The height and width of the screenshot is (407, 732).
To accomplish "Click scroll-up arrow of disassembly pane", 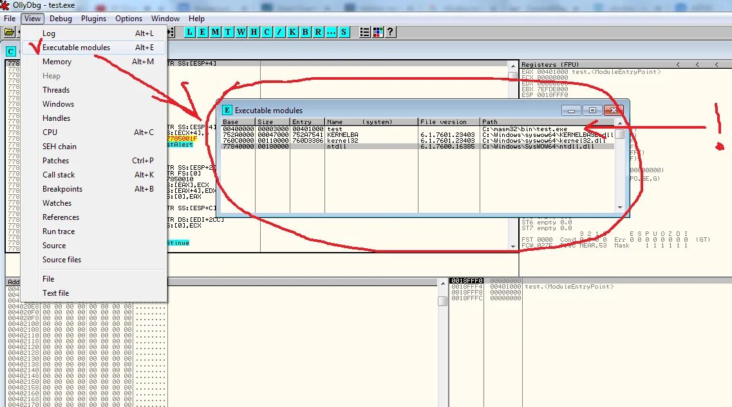I will point(513,66).
